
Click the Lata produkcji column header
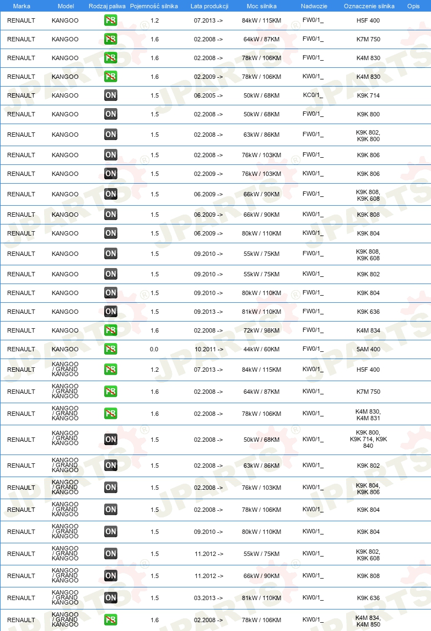coord(209,6)
